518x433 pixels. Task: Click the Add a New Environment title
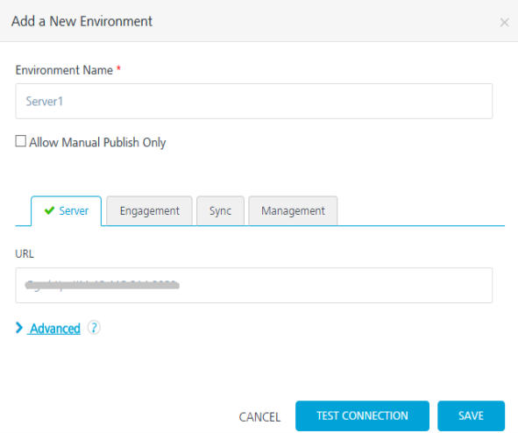pos(82,21)
